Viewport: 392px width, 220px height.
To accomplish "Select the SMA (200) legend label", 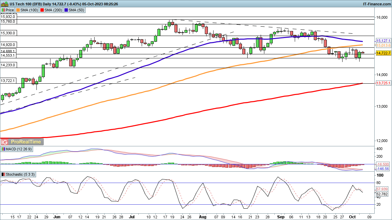I will pos(53,10).
